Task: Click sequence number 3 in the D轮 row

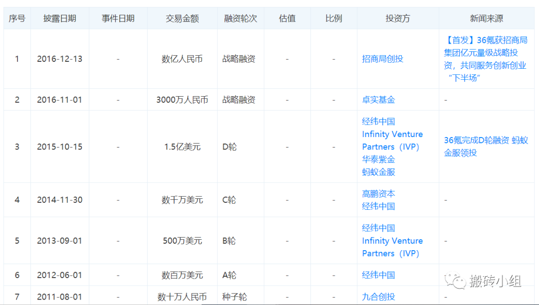Action: click(x=17, y=147)
